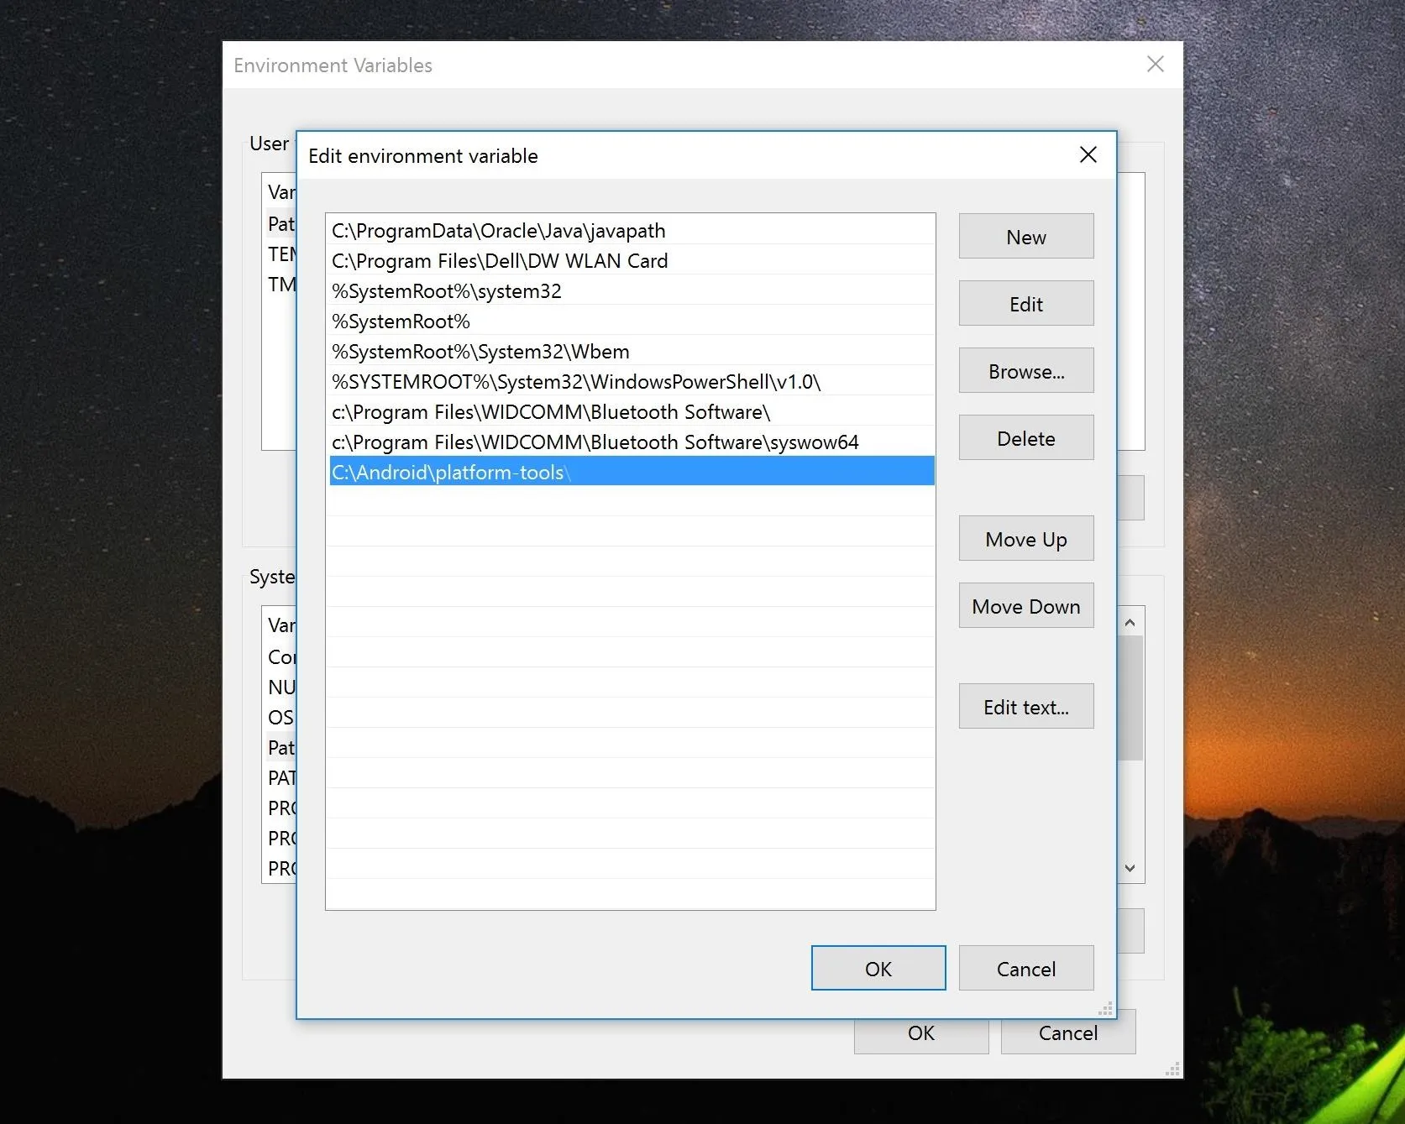Cancel the Edit environment variable dialog
Image resolution: width=1405 pixels, height=1124 pixels.
pos(1026,969)
